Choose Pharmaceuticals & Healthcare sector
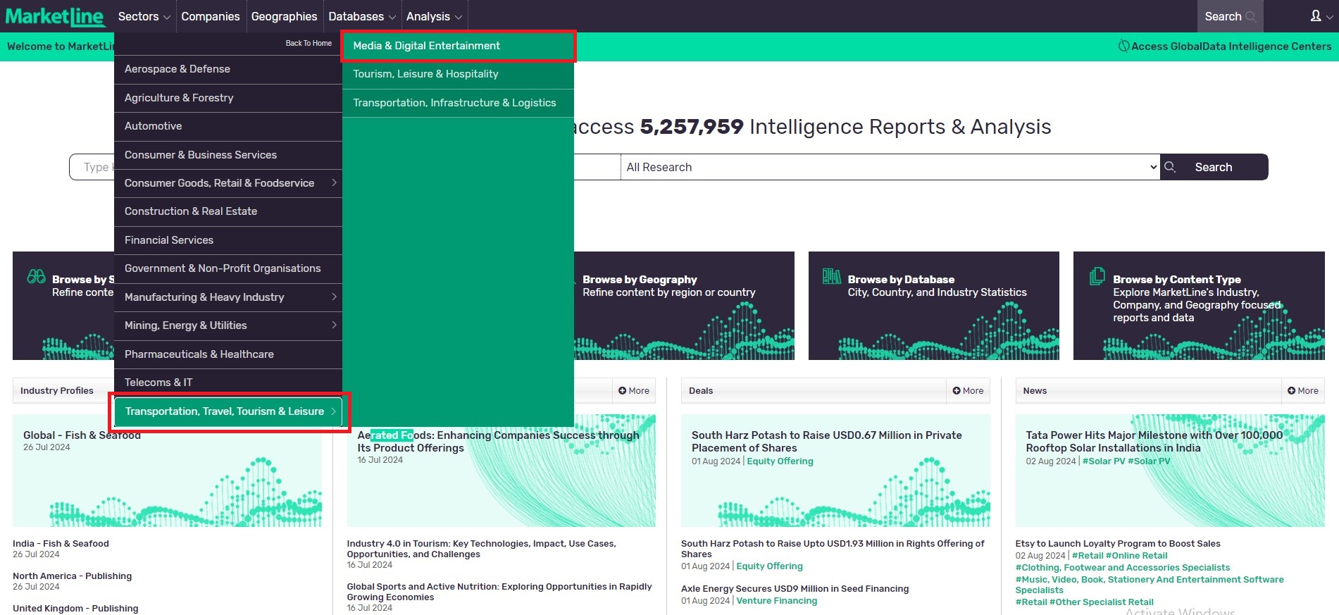 point(199,354)
